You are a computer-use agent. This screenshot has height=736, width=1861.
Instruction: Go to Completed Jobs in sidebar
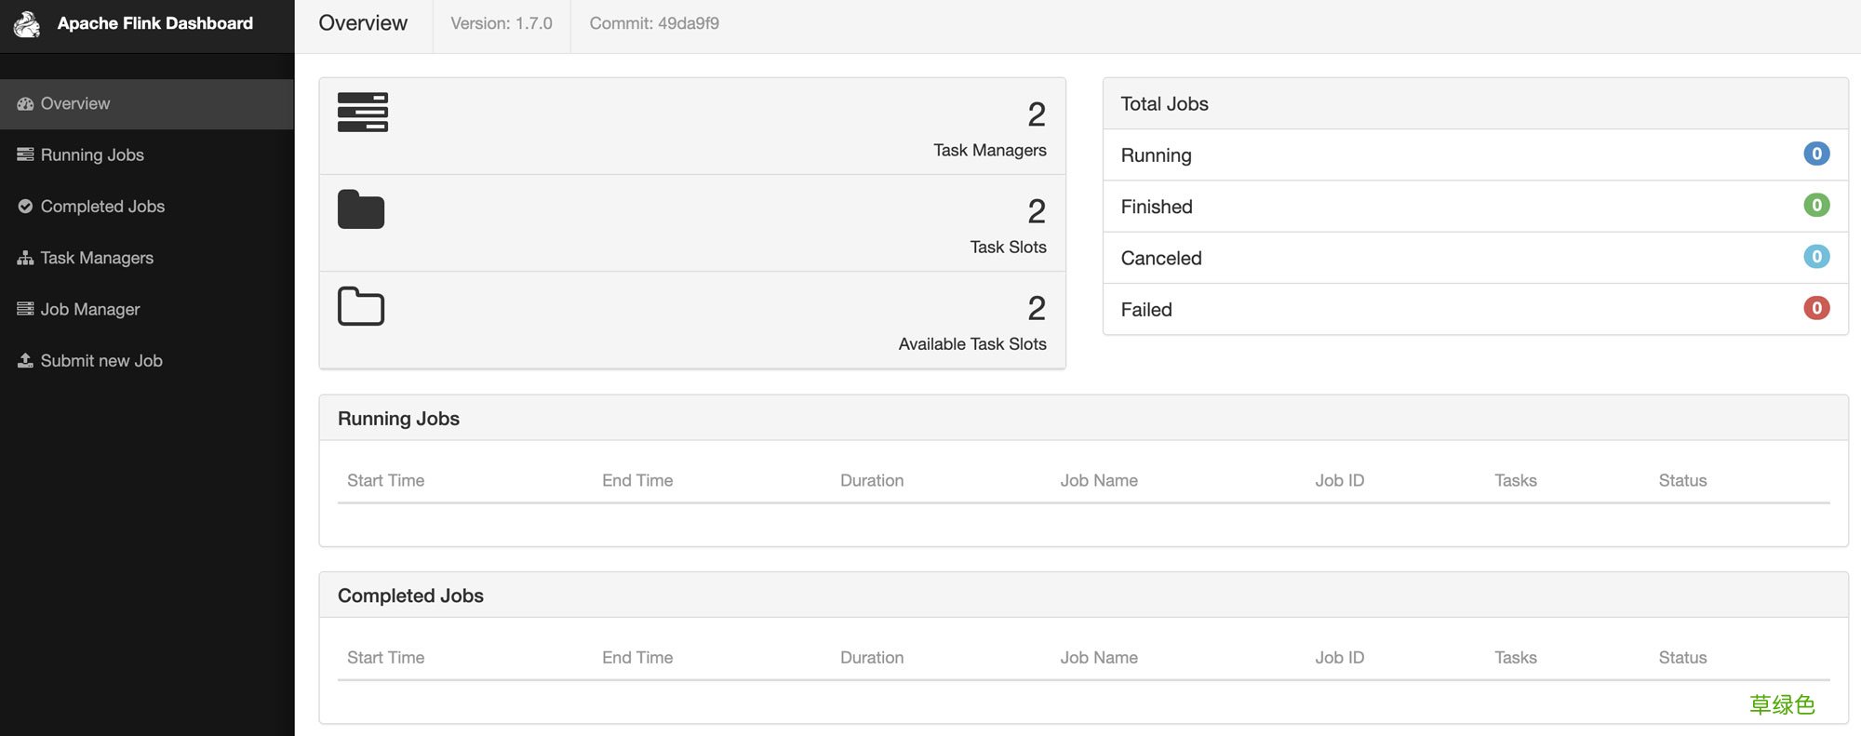pyautogui.click(x=102, y=207)
